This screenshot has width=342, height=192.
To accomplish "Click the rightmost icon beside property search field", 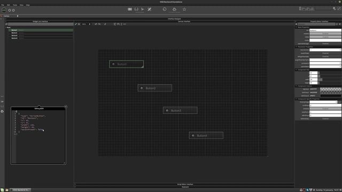I will (x=340, y=24).
